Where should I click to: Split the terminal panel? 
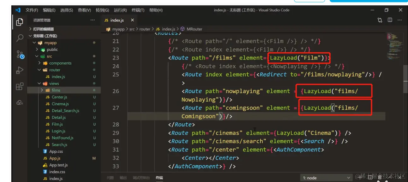pos(370,178)
